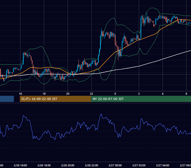The width and height of the screenshot is (191, 168).
Task: Click the 2/27 02:00 date label
Action: (x=139, y=165)
